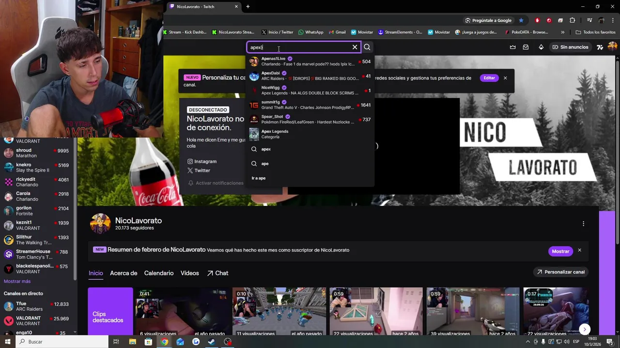The image size is (620, 348).
Task: Close the NicoLavorato - Twitch tab
Action: (236, 7)
